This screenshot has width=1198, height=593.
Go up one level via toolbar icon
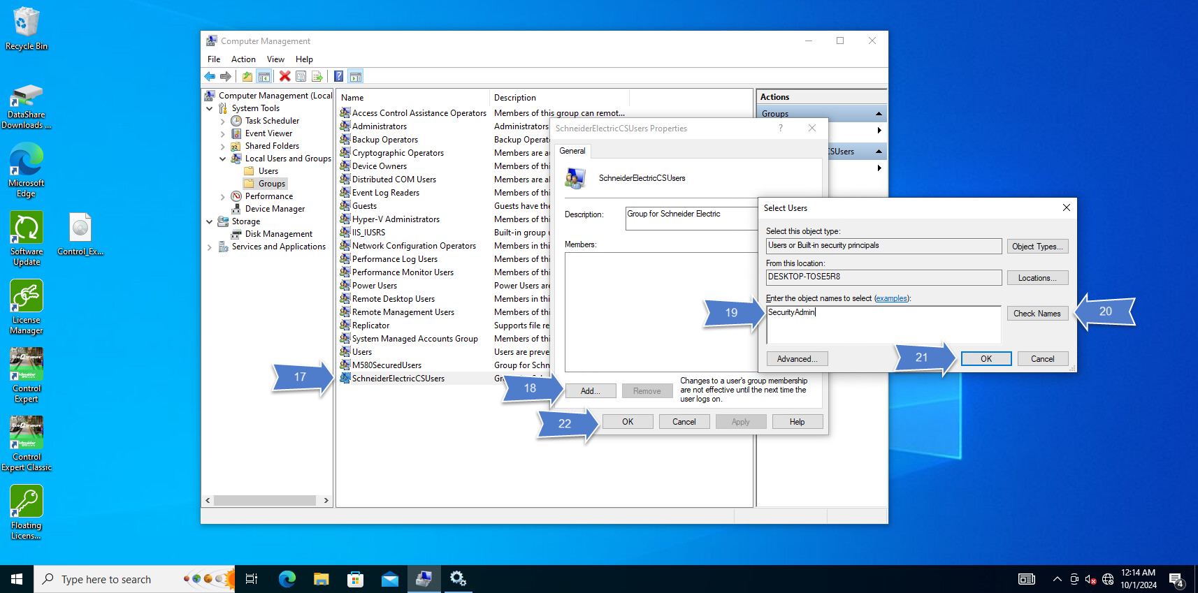[x=247, y=76]
